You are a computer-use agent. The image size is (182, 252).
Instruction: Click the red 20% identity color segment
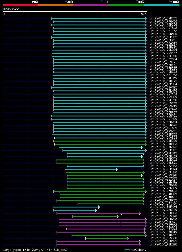(20, 5)
